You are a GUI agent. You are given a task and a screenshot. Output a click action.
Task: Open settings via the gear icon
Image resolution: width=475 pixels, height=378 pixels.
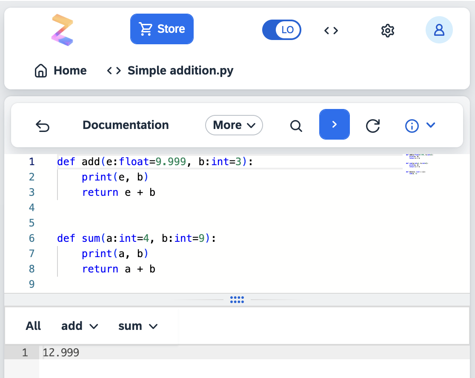pyautogui.click(x=387, y=30)
